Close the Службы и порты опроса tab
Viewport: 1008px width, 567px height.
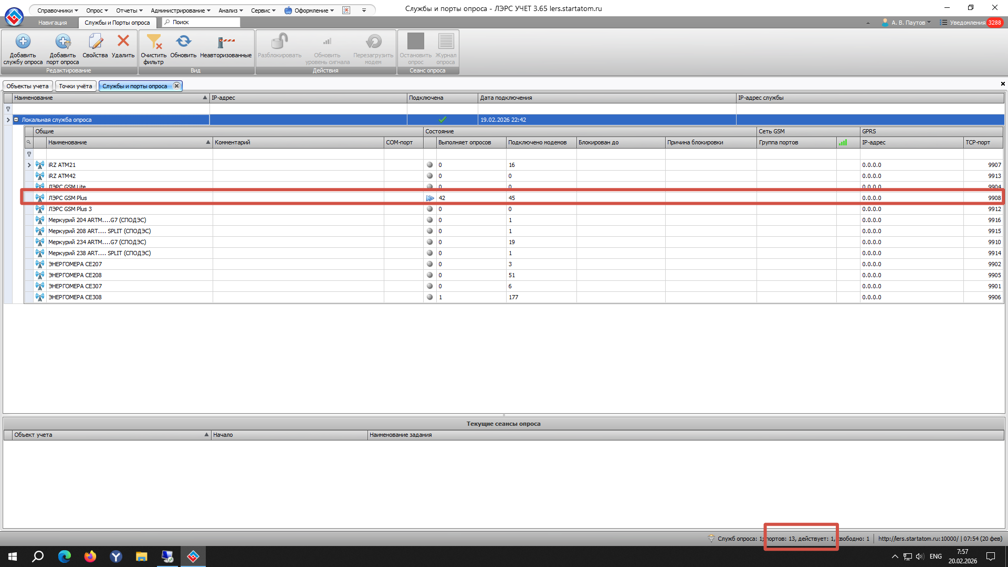coord(177,86)
